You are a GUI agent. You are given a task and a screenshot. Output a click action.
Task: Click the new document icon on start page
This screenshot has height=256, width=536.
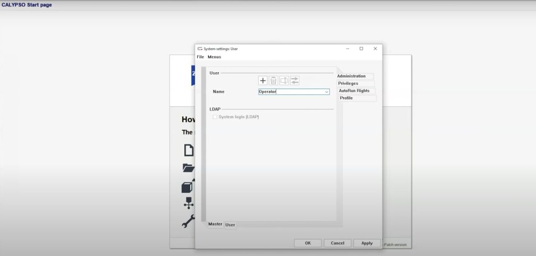pyautogui.click(x=188, y=150)
